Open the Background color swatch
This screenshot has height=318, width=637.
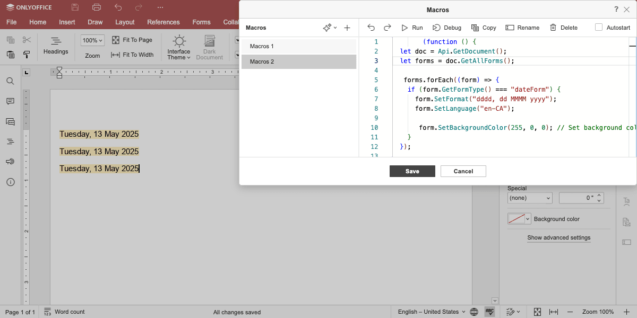pos(519,219)
